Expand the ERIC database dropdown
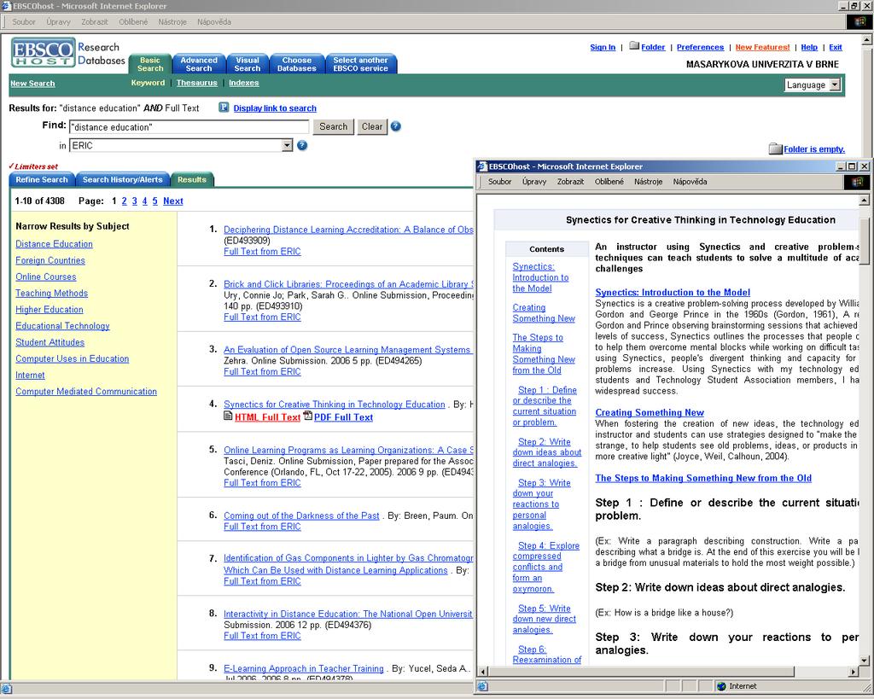Image resolution: width=874 pixels, height=699 pixels. [x=287, y=145]
